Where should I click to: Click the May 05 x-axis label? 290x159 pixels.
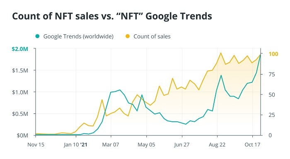pyautogui.click(x=146, y=145)
